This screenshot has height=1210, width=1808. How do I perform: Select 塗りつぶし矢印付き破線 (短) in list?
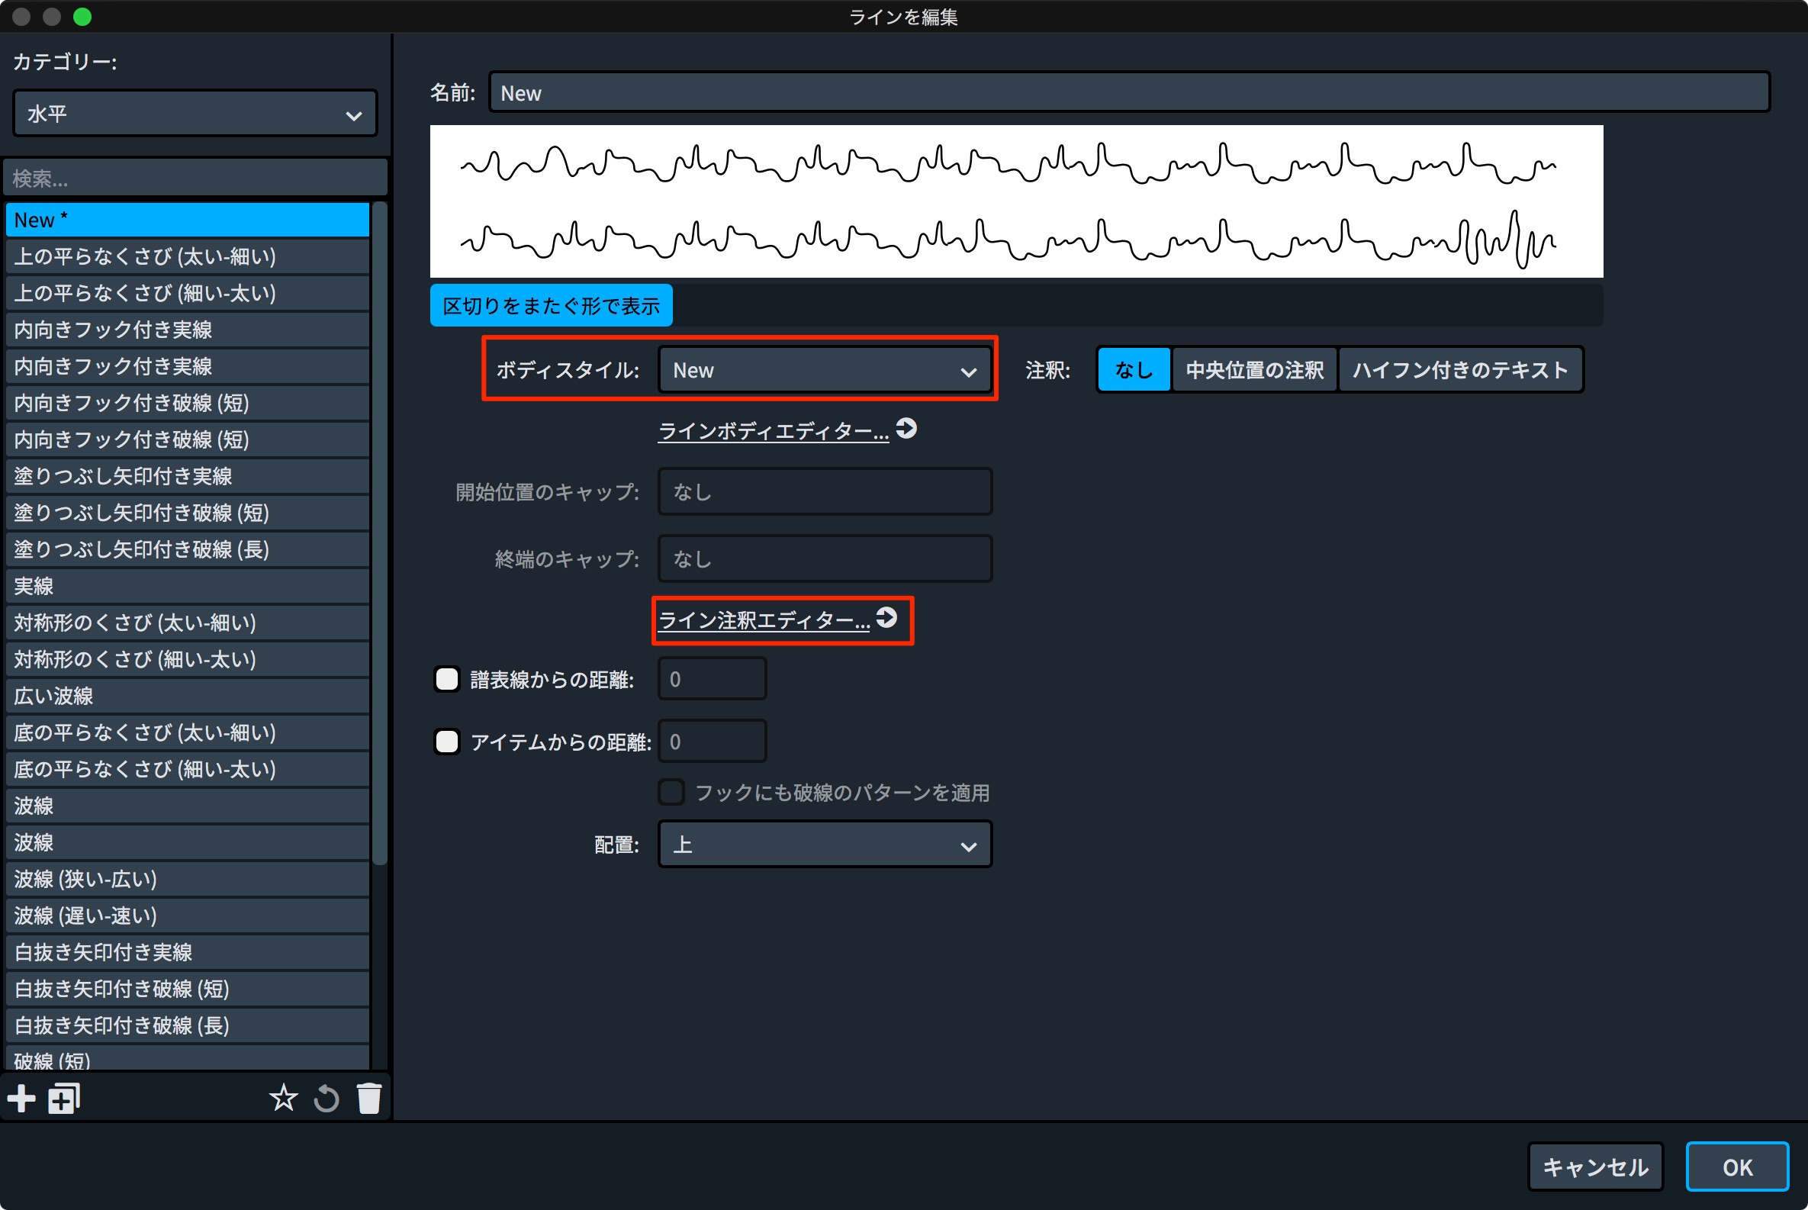(188, 513)
